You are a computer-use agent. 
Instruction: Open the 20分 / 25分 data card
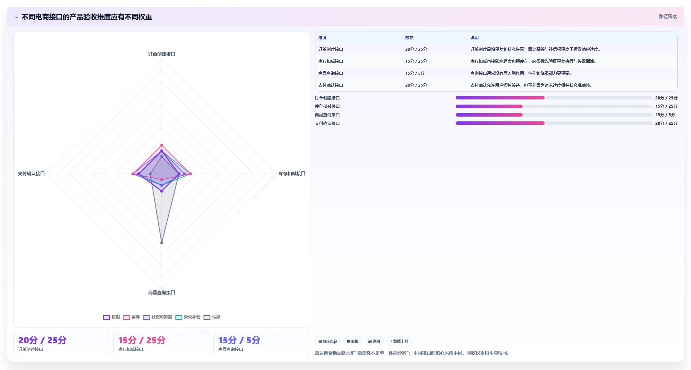62,344
